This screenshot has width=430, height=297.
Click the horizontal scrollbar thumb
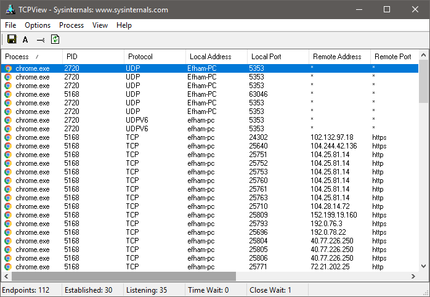coord(124,276)
